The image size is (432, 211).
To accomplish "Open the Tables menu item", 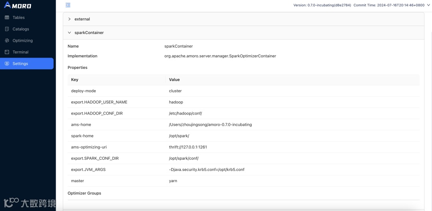I will click(18, 18).
